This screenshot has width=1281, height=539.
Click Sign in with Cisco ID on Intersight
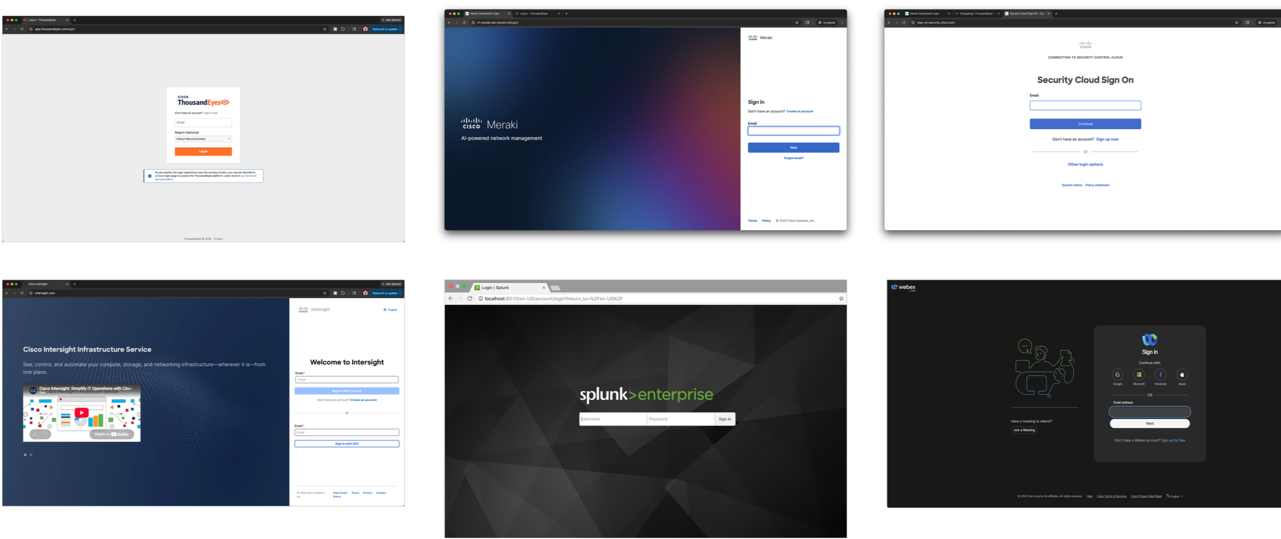347,391
